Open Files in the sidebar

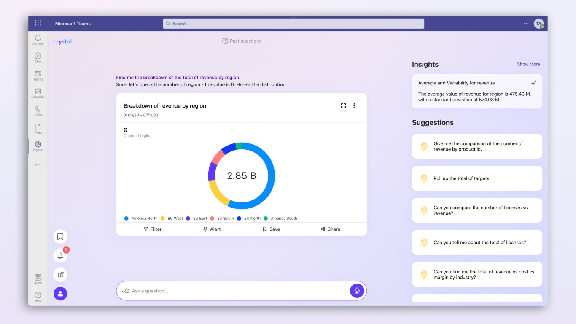pos(38,129)
